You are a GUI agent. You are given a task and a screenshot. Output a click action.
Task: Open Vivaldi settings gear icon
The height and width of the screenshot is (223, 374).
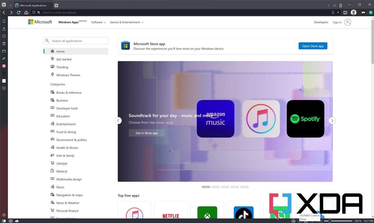pyautogui.click(x=4, y=215)
